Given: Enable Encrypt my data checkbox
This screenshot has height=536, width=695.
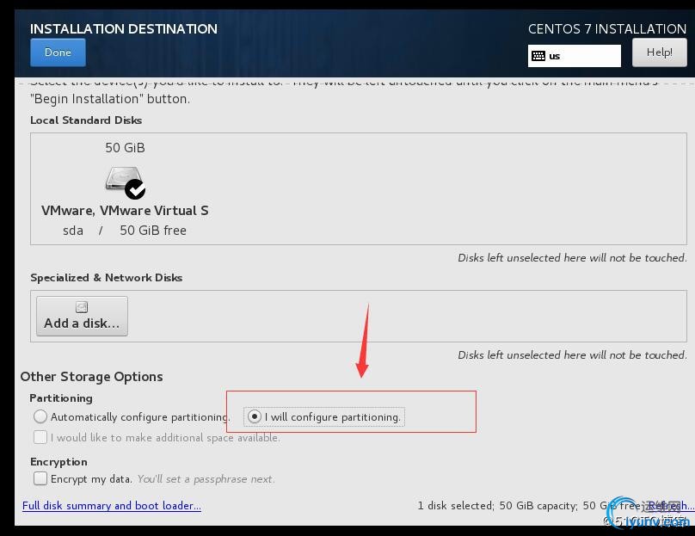Looking at the screenshot, I should (40, 478).
